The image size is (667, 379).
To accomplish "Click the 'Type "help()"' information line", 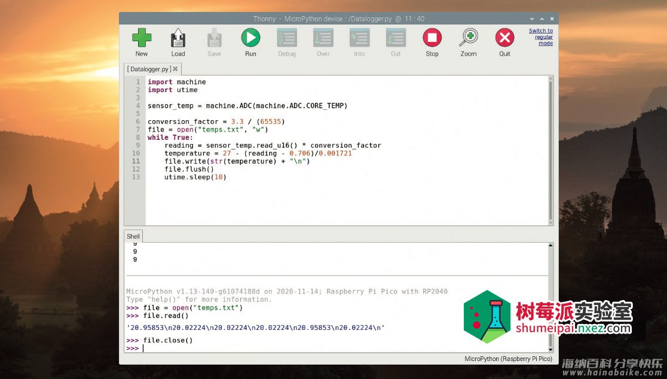I will [198, 300].
